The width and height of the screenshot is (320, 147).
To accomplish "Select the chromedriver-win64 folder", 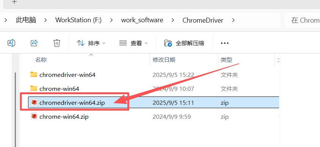I will pyautogui.click(x=67, y=75).
